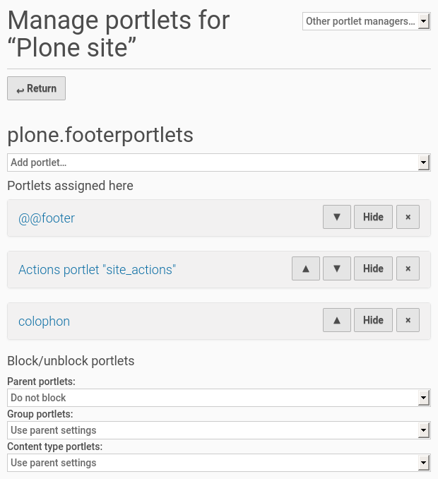
Task: Edit Actions portlet "site_actions" link
Action: click(x=97, y=270)
